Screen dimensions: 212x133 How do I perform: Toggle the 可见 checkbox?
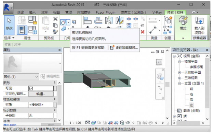[x=31, y=88]
